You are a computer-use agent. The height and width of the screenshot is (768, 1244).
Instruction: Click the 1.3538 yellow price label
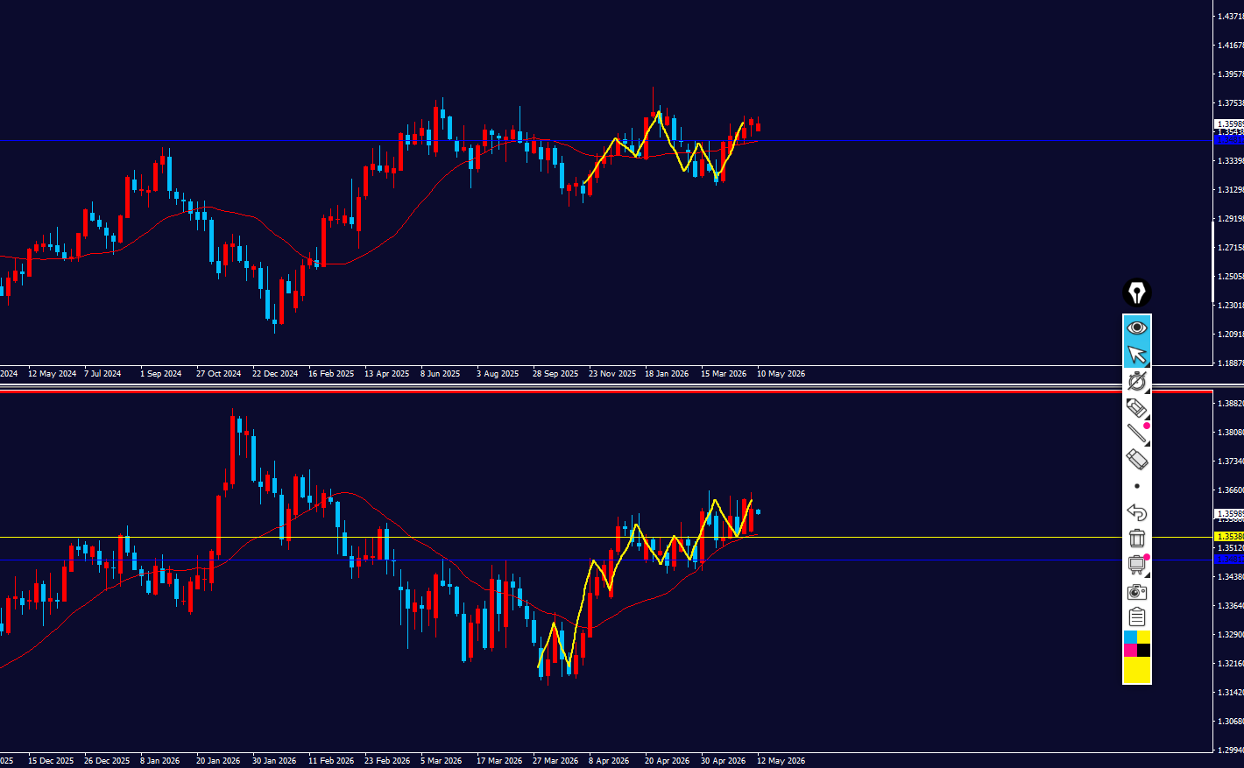tap(1228, 536)
